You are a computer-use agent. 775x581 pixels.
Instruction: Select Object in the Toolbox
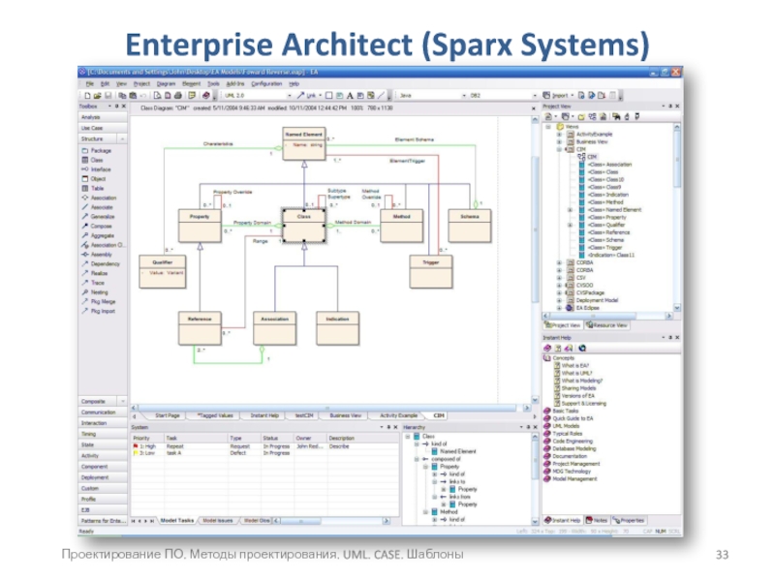94,179
